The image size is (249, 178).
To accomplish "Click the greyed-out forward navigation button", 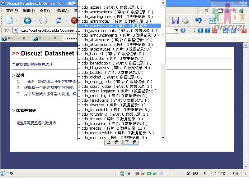I will click(43, 20).
